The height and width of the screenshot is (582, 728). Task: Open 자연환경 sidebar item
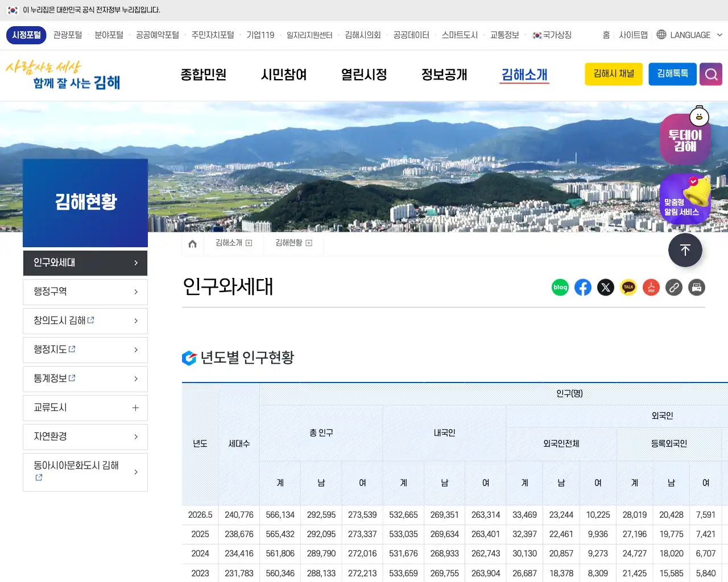[x=85, y=437]
